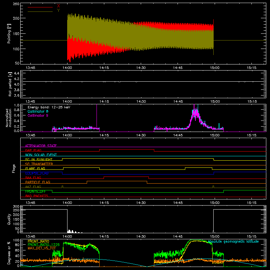
Task: Click the 300 tick on Quality axis
Action: point(16,207)
